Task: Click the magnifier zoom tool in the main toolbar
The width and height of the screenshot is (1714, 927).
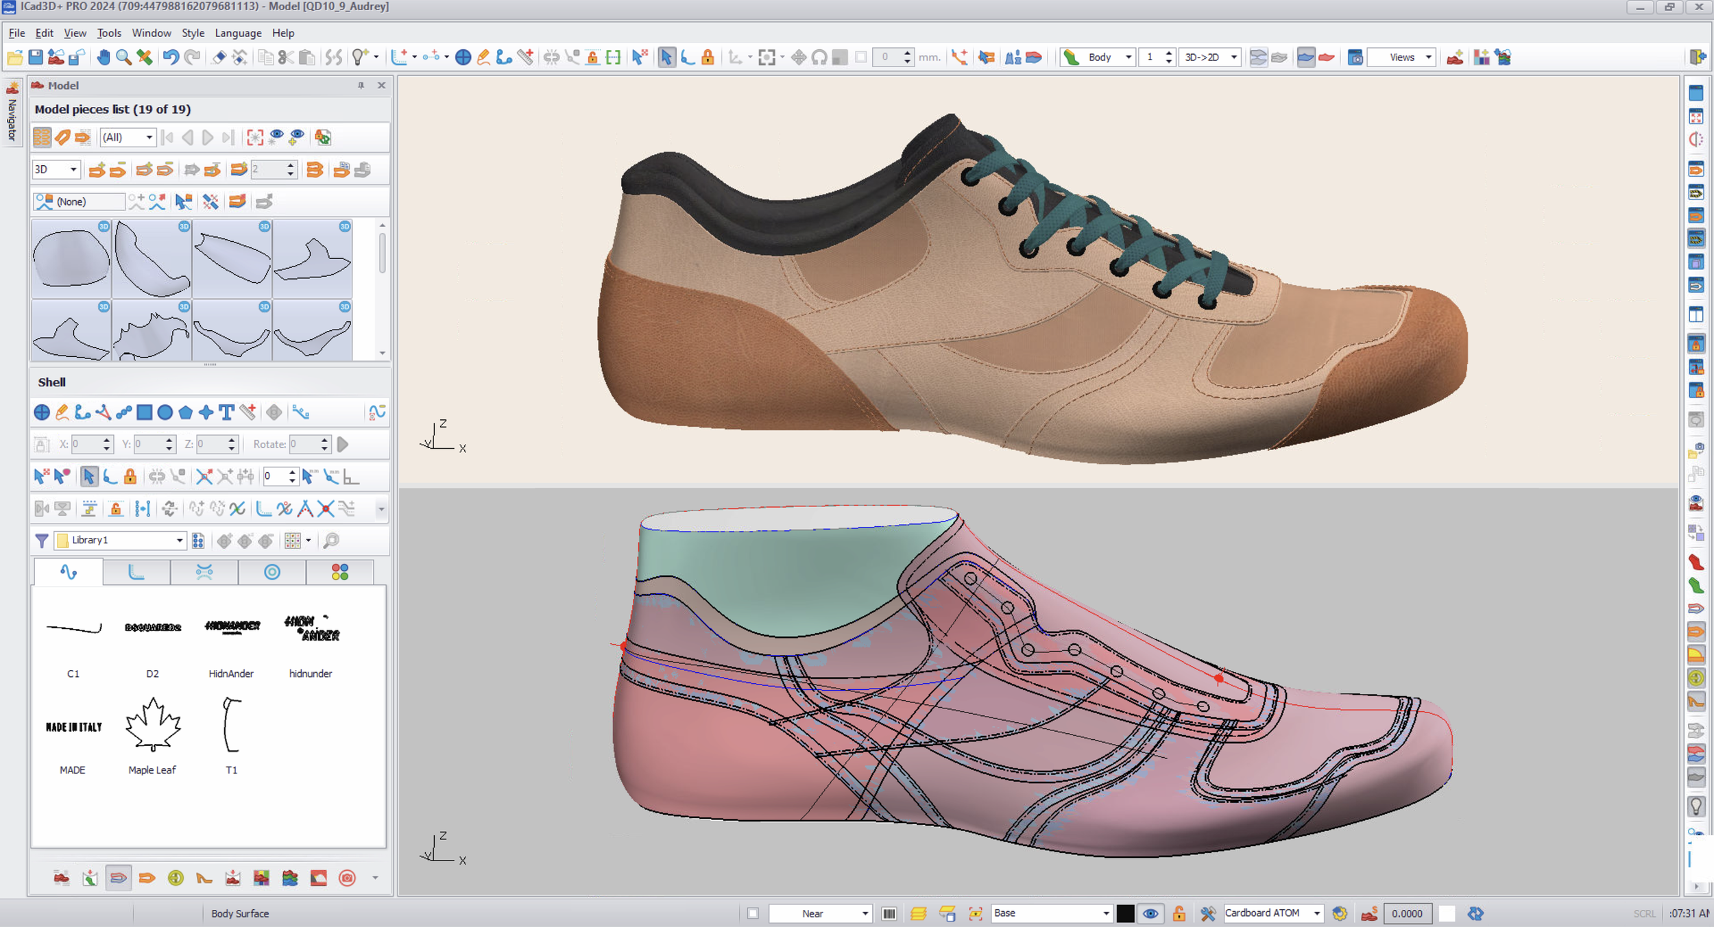Action: [x=123, y=58]
